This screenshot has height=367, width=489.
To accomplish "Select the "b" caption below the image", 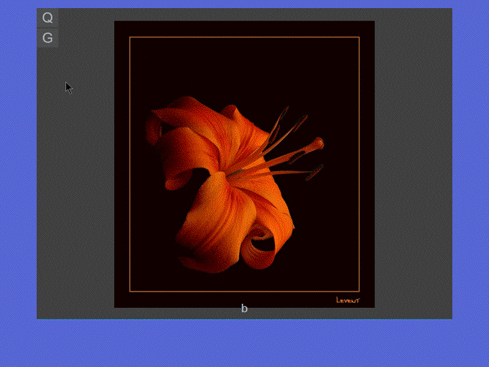I will pos(244,309).
